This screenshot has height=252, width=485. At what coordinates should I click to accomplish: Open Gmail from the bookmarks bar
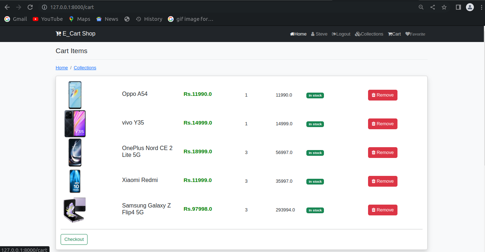coord(15,19)
